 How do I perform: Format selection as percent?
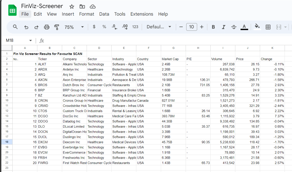point(104,27)
